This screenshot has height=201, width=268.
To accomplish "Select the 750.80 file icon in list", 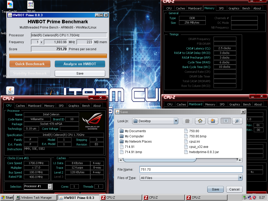I will (186, 131).
